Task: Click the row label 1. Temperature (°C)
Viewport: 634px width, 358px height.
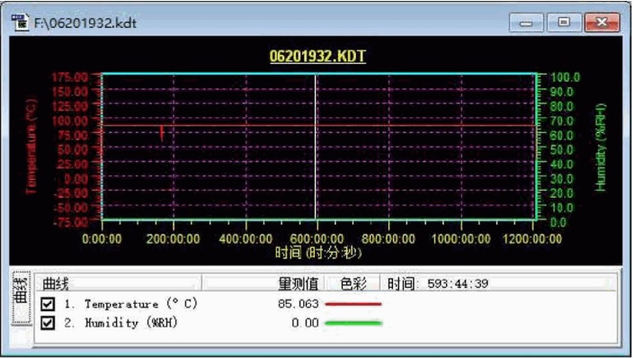Action: pyautogui.click(x=130, y=304)
